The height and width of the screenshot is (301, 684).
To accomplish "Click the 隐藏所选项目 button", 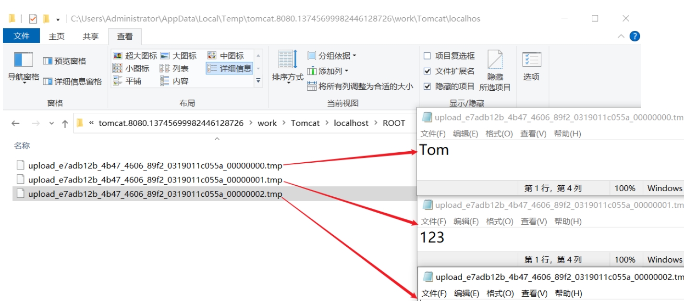I will pyautogui.click(x=495, y=71).
